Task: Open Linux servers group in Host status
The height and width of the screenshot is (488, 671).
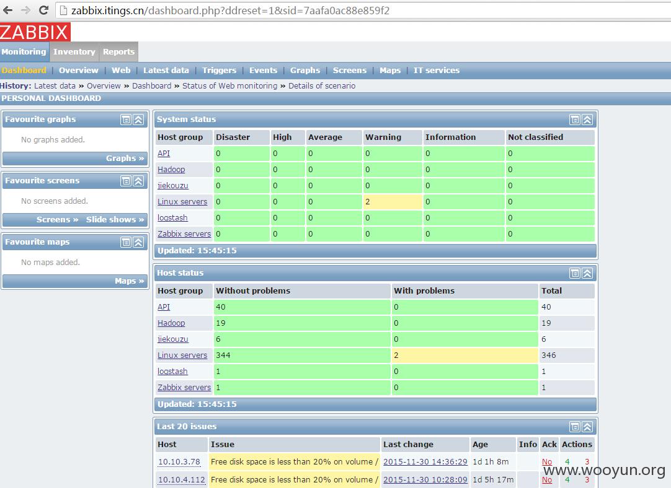Action: pyautogui.click(x=182, y=355)
